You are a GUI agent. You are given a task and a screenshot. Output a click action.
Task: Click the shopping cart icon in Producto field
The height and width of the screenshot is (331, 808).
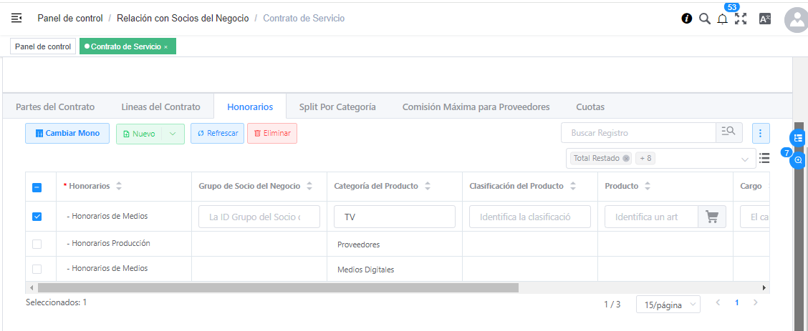(x=711, y=217)
